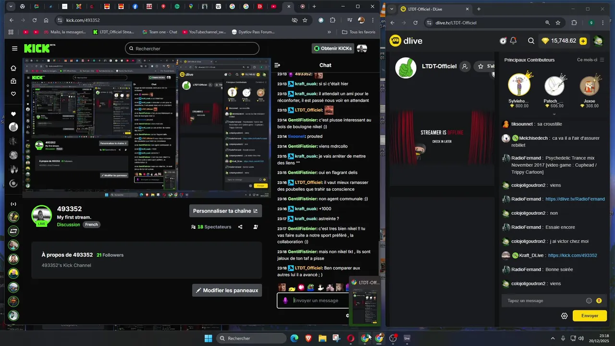This screenshot has height=346, width=615.
Task: Open Windows Start menu
Action: [x=208, y=338]
